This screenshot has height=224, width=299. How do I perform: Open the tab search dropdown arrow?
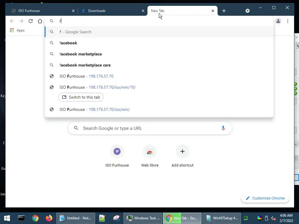[x=248, y=11]
